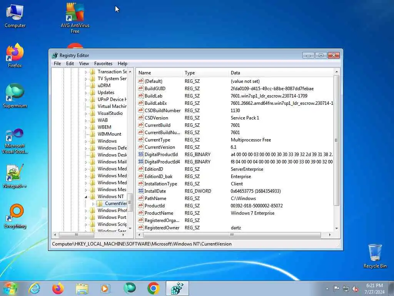The width and height of the screenshot is (394, 296).
Task: Open Supermium from the taskbar
Action: pos(129,288)
